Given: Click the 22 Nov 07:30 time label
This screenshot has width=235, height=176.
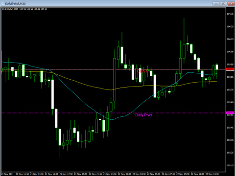Looking at the screenshot, I should coord(168,174).
